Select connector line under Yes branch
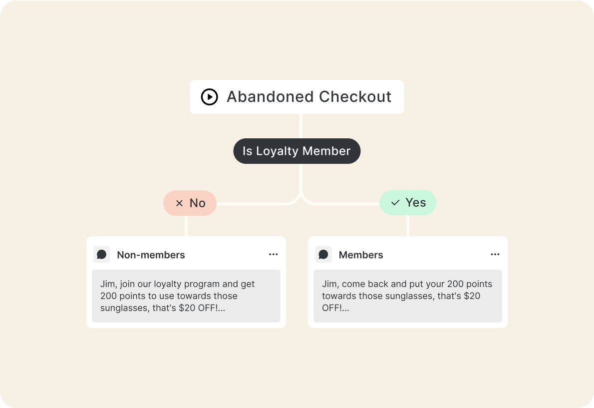594x408 pixels. (408, 226)
